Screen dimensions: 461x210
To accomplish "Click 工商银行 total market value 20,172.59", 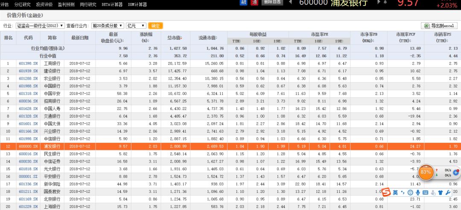I will pyautogui.click(x=177, y=63).
